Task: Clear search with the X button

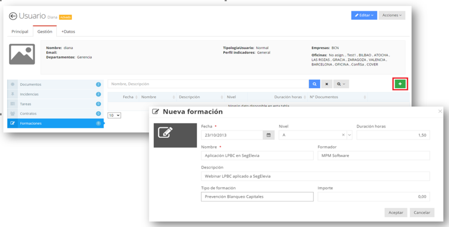Action: pos(327,84)
